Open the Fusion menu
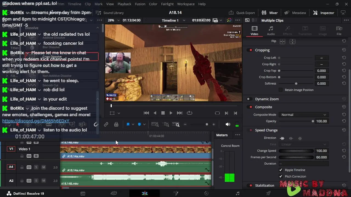 click(140, 4)
